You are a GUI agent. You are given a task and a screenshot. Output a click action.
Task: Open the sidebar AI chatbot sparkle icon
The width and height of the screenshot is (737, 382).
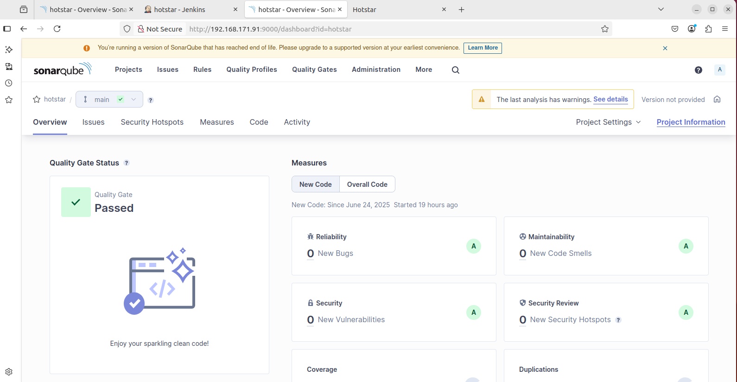tap(9, 50)
